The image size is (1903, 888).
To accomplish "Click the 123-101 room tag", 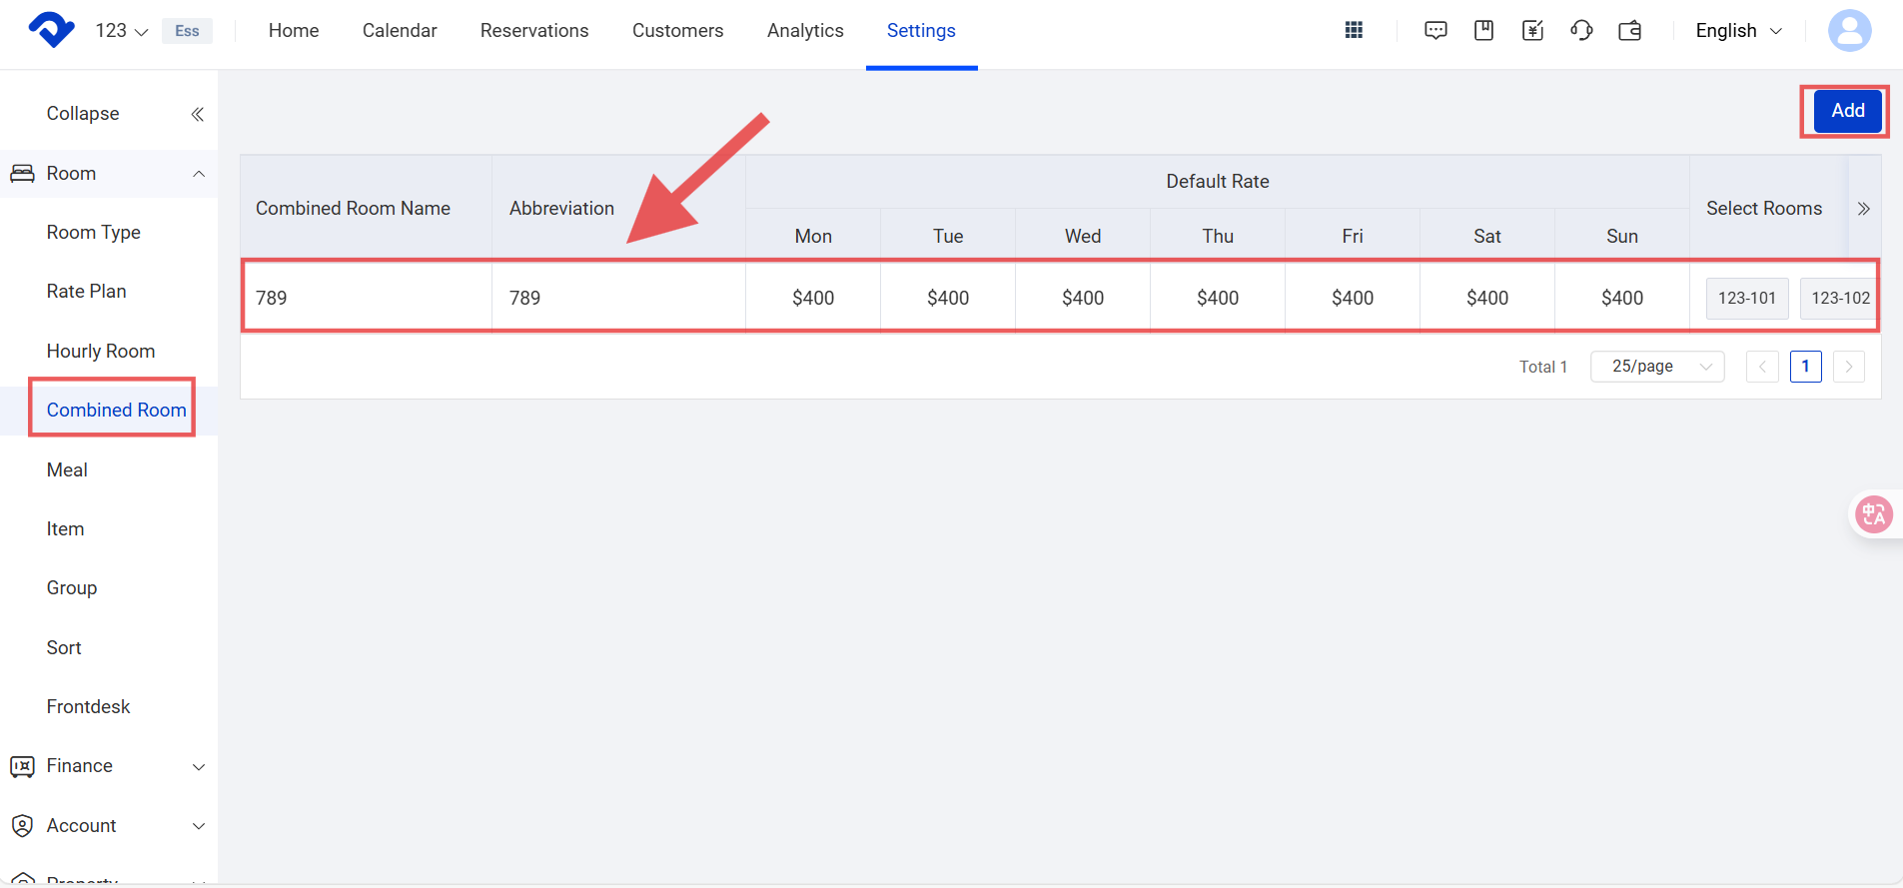I will [1746, 298].
